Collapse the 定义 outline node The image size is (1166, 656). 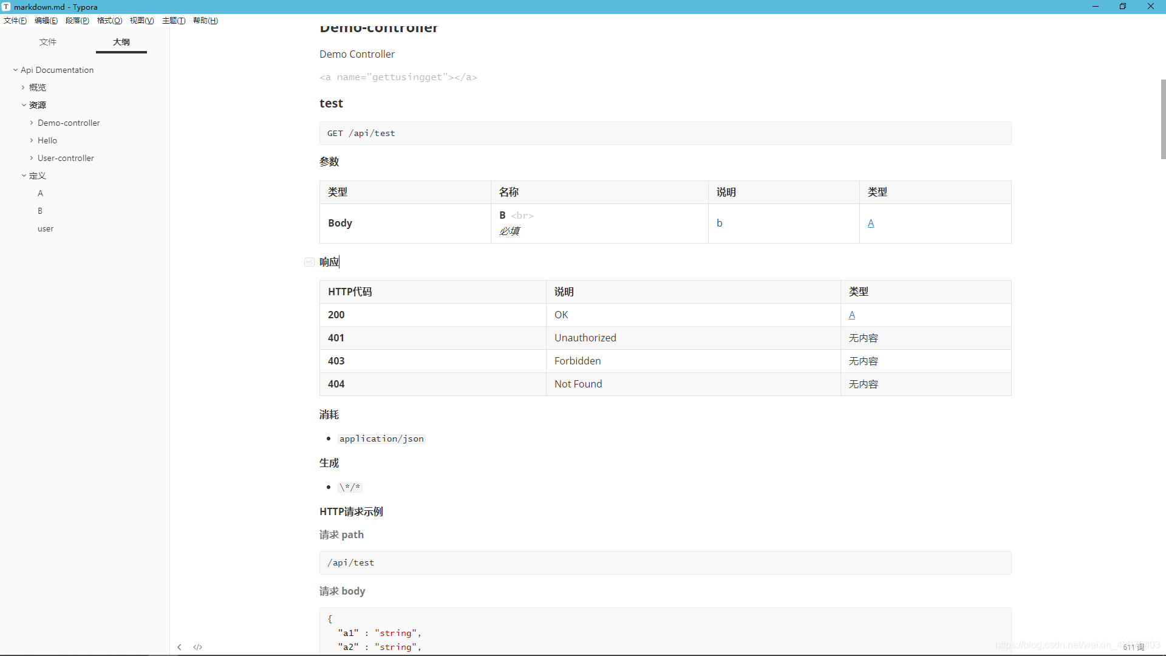click(x=24, y=176)
